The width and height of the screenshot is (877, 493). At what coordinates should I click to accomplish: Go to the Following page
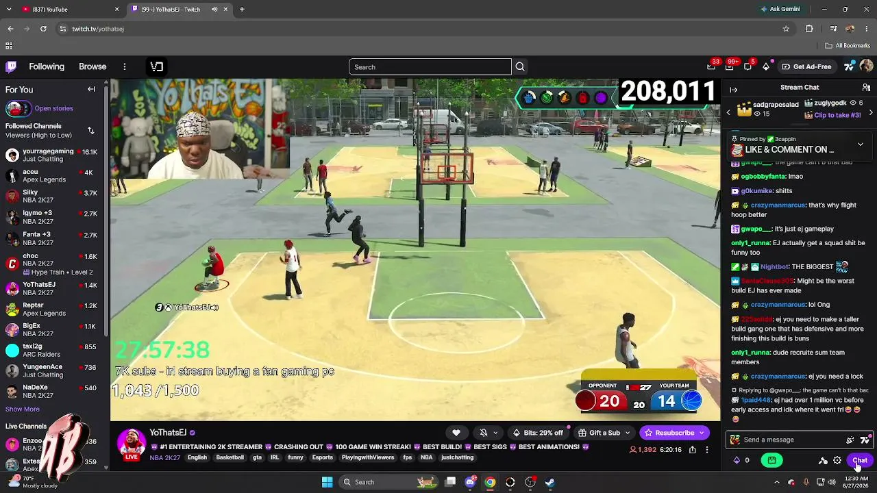coord(47,66)
